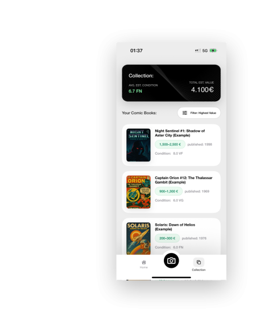This screenshot has height=323, width=268.
Task: Select the Captain Orion cover thumbnail
Action: tap(138, 192)
